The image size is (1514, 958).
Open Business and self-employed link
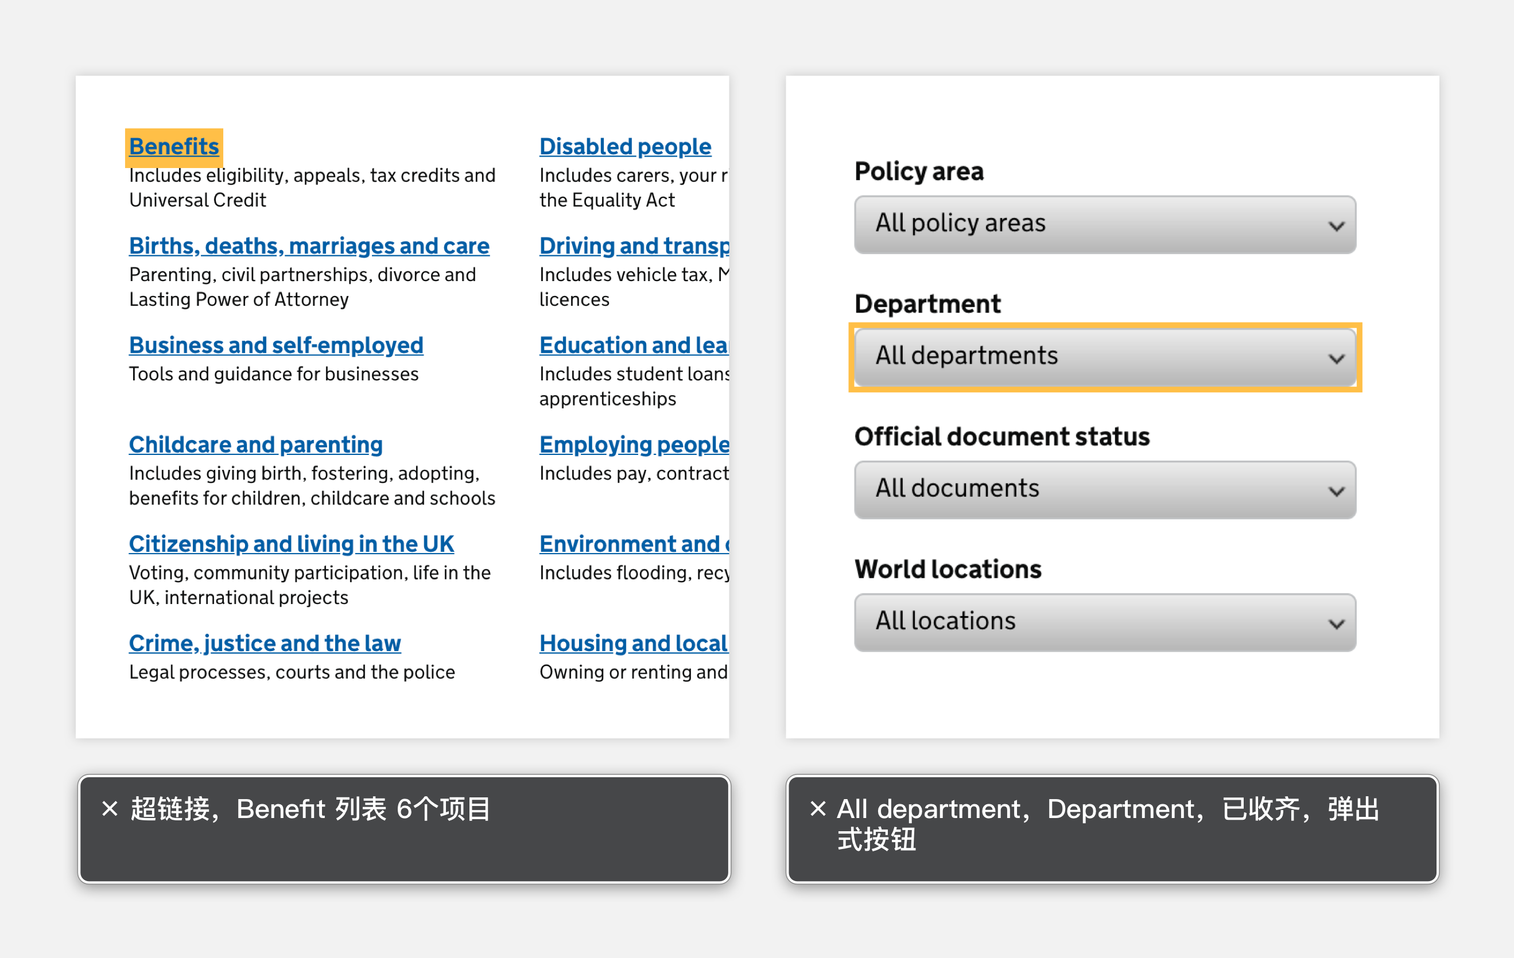tap(276, 345)
